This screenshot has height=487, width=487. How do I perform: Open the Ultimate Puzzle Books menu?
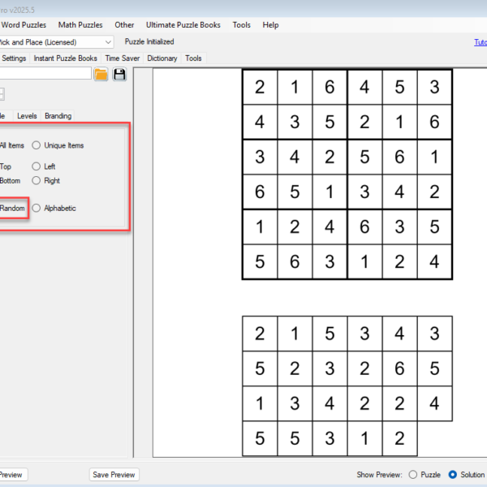pos(183,25)
